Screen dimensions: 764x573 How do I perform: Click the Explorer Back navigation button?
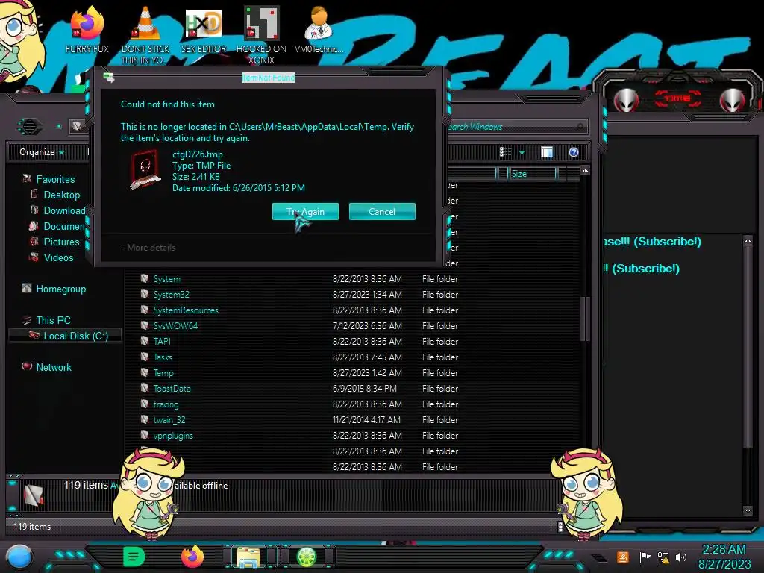pyautogui.click(x=29, y=127)
